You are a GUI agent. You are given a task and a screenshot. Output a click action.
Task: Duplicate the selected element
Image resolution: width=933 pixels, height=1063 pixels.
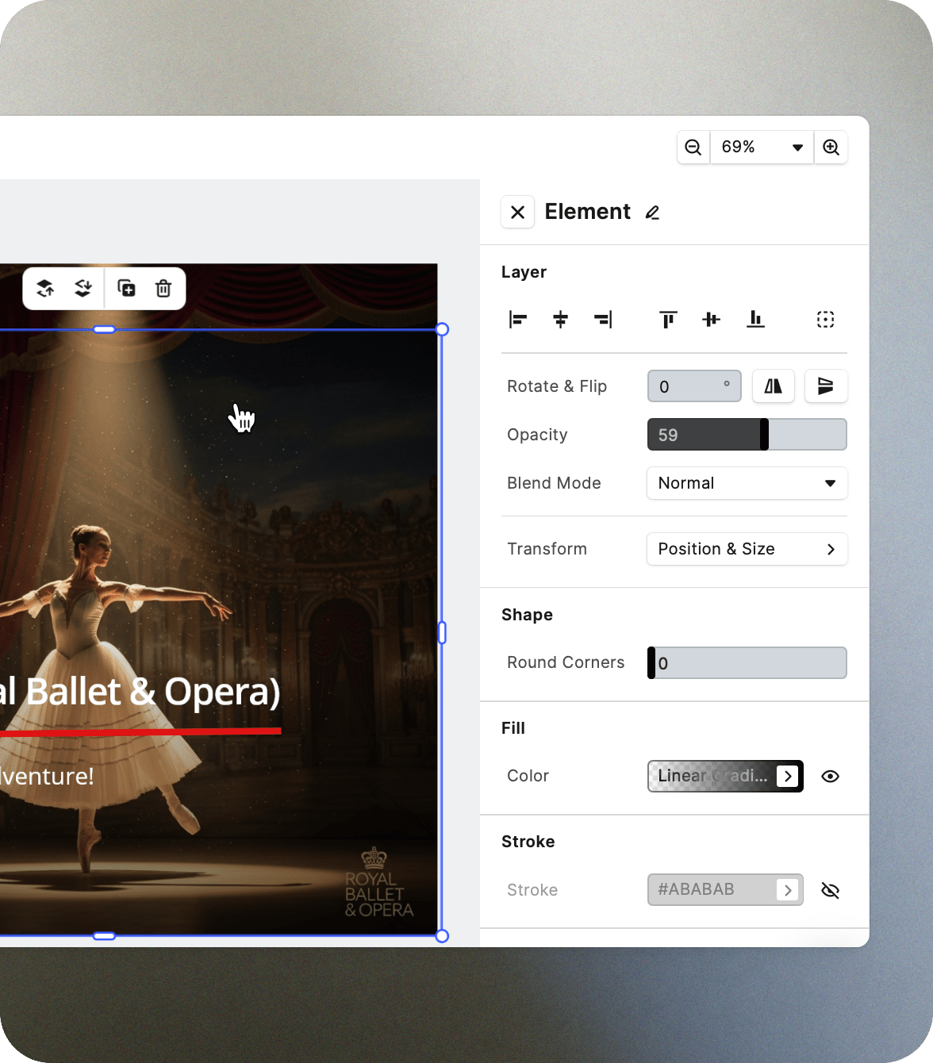(x=126, y=289)
